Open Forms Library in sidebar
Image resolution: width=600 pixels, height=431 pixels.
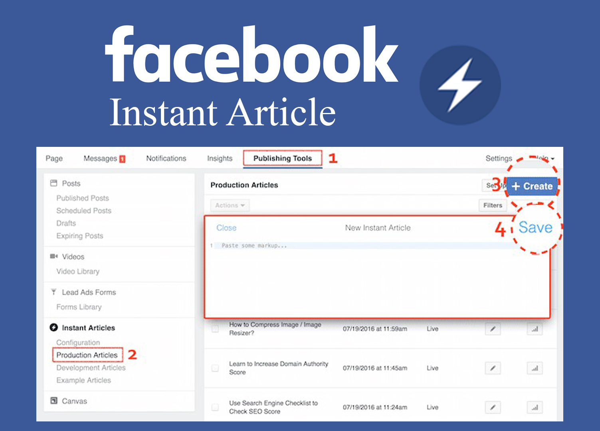pyautogui.click(x=79, y=307)
